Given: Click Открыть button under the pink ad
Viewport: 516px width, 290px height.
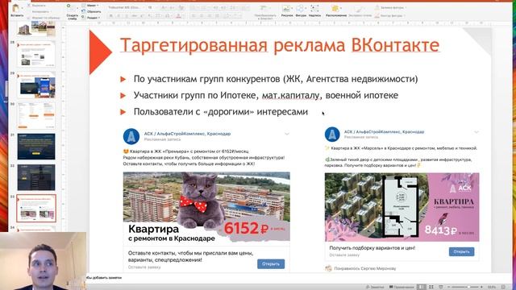Looking at the screenshot, I should (461, 251).
